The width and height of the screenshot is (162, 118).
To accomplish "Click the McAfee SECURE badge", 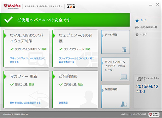I will pyautogui.click(x=154, y=114).
